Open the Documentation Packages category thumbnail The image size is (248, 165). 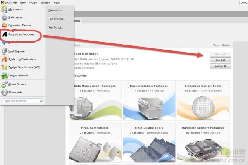[x=149, y=100]
